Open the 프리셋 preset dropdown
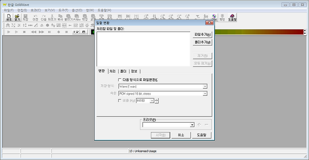Image resolution: width=309 pixels, height=160 pixels. coord(192,125)
